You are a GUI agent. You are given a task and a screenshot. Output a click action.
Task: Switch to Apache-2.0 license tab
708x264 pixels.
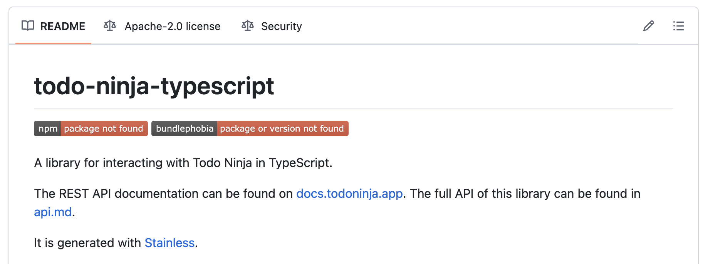pos(162,26)
